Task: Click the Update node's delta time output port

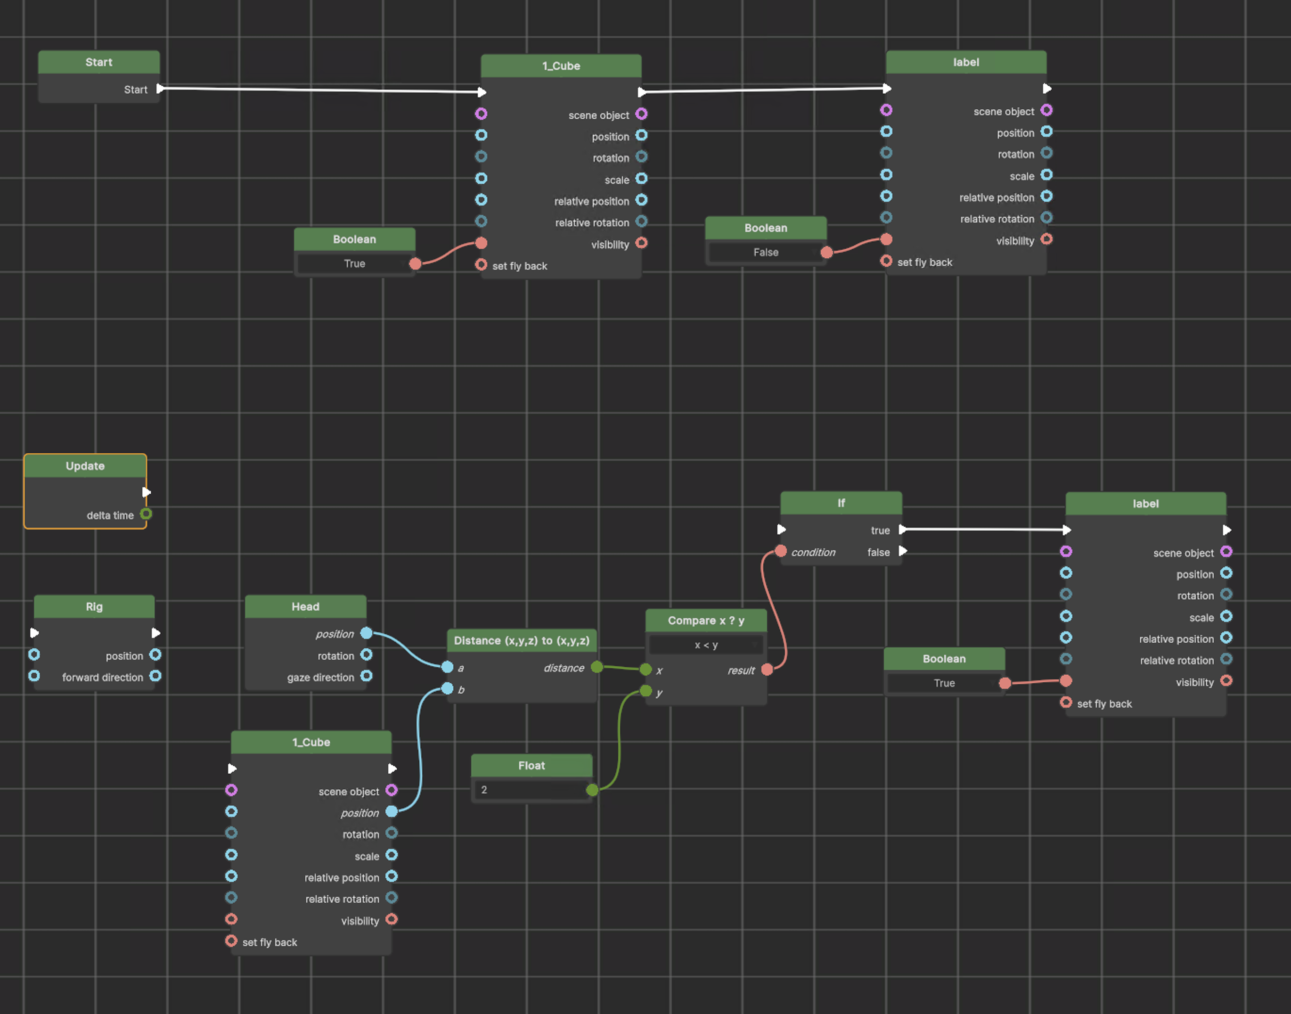Action: [x=146, y=514]
